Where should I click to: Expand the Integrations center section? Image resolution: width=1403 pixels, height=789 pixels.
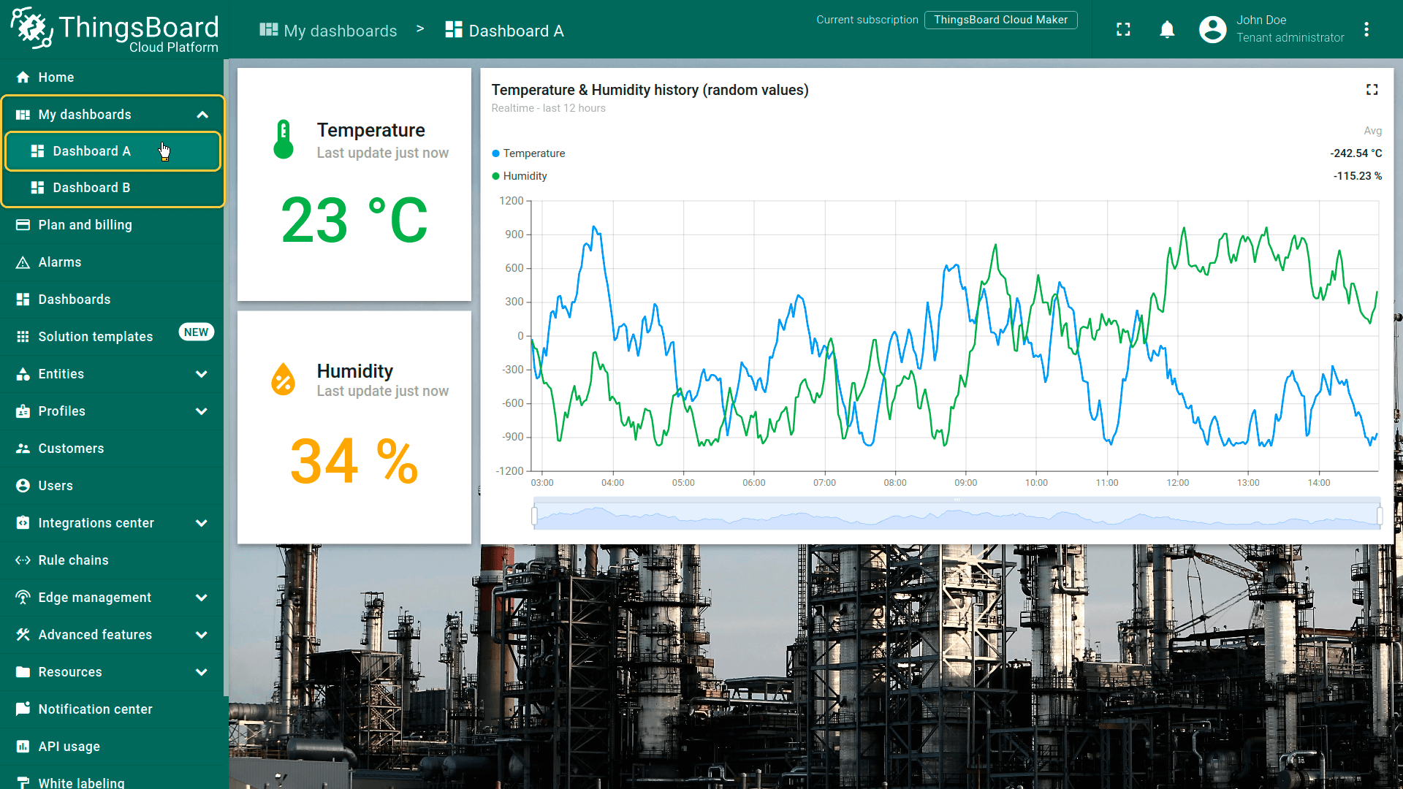point(201,523)
